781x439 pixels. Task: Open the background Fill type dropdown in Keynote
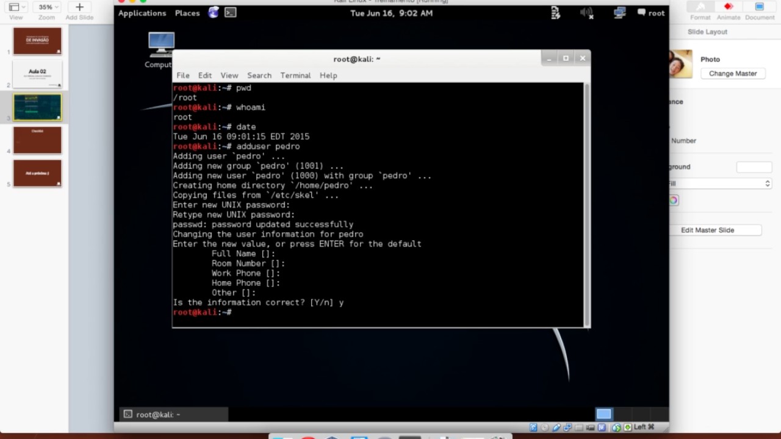[721, 184]
